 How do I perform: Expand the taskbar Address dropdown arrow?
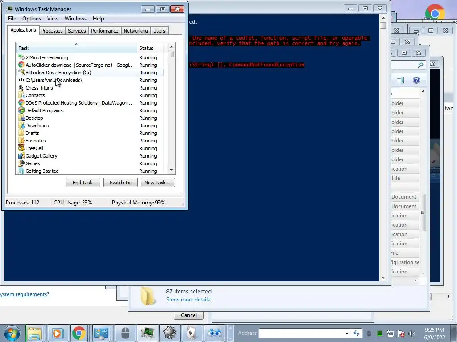pyautogui.click(x=347, y=333)
